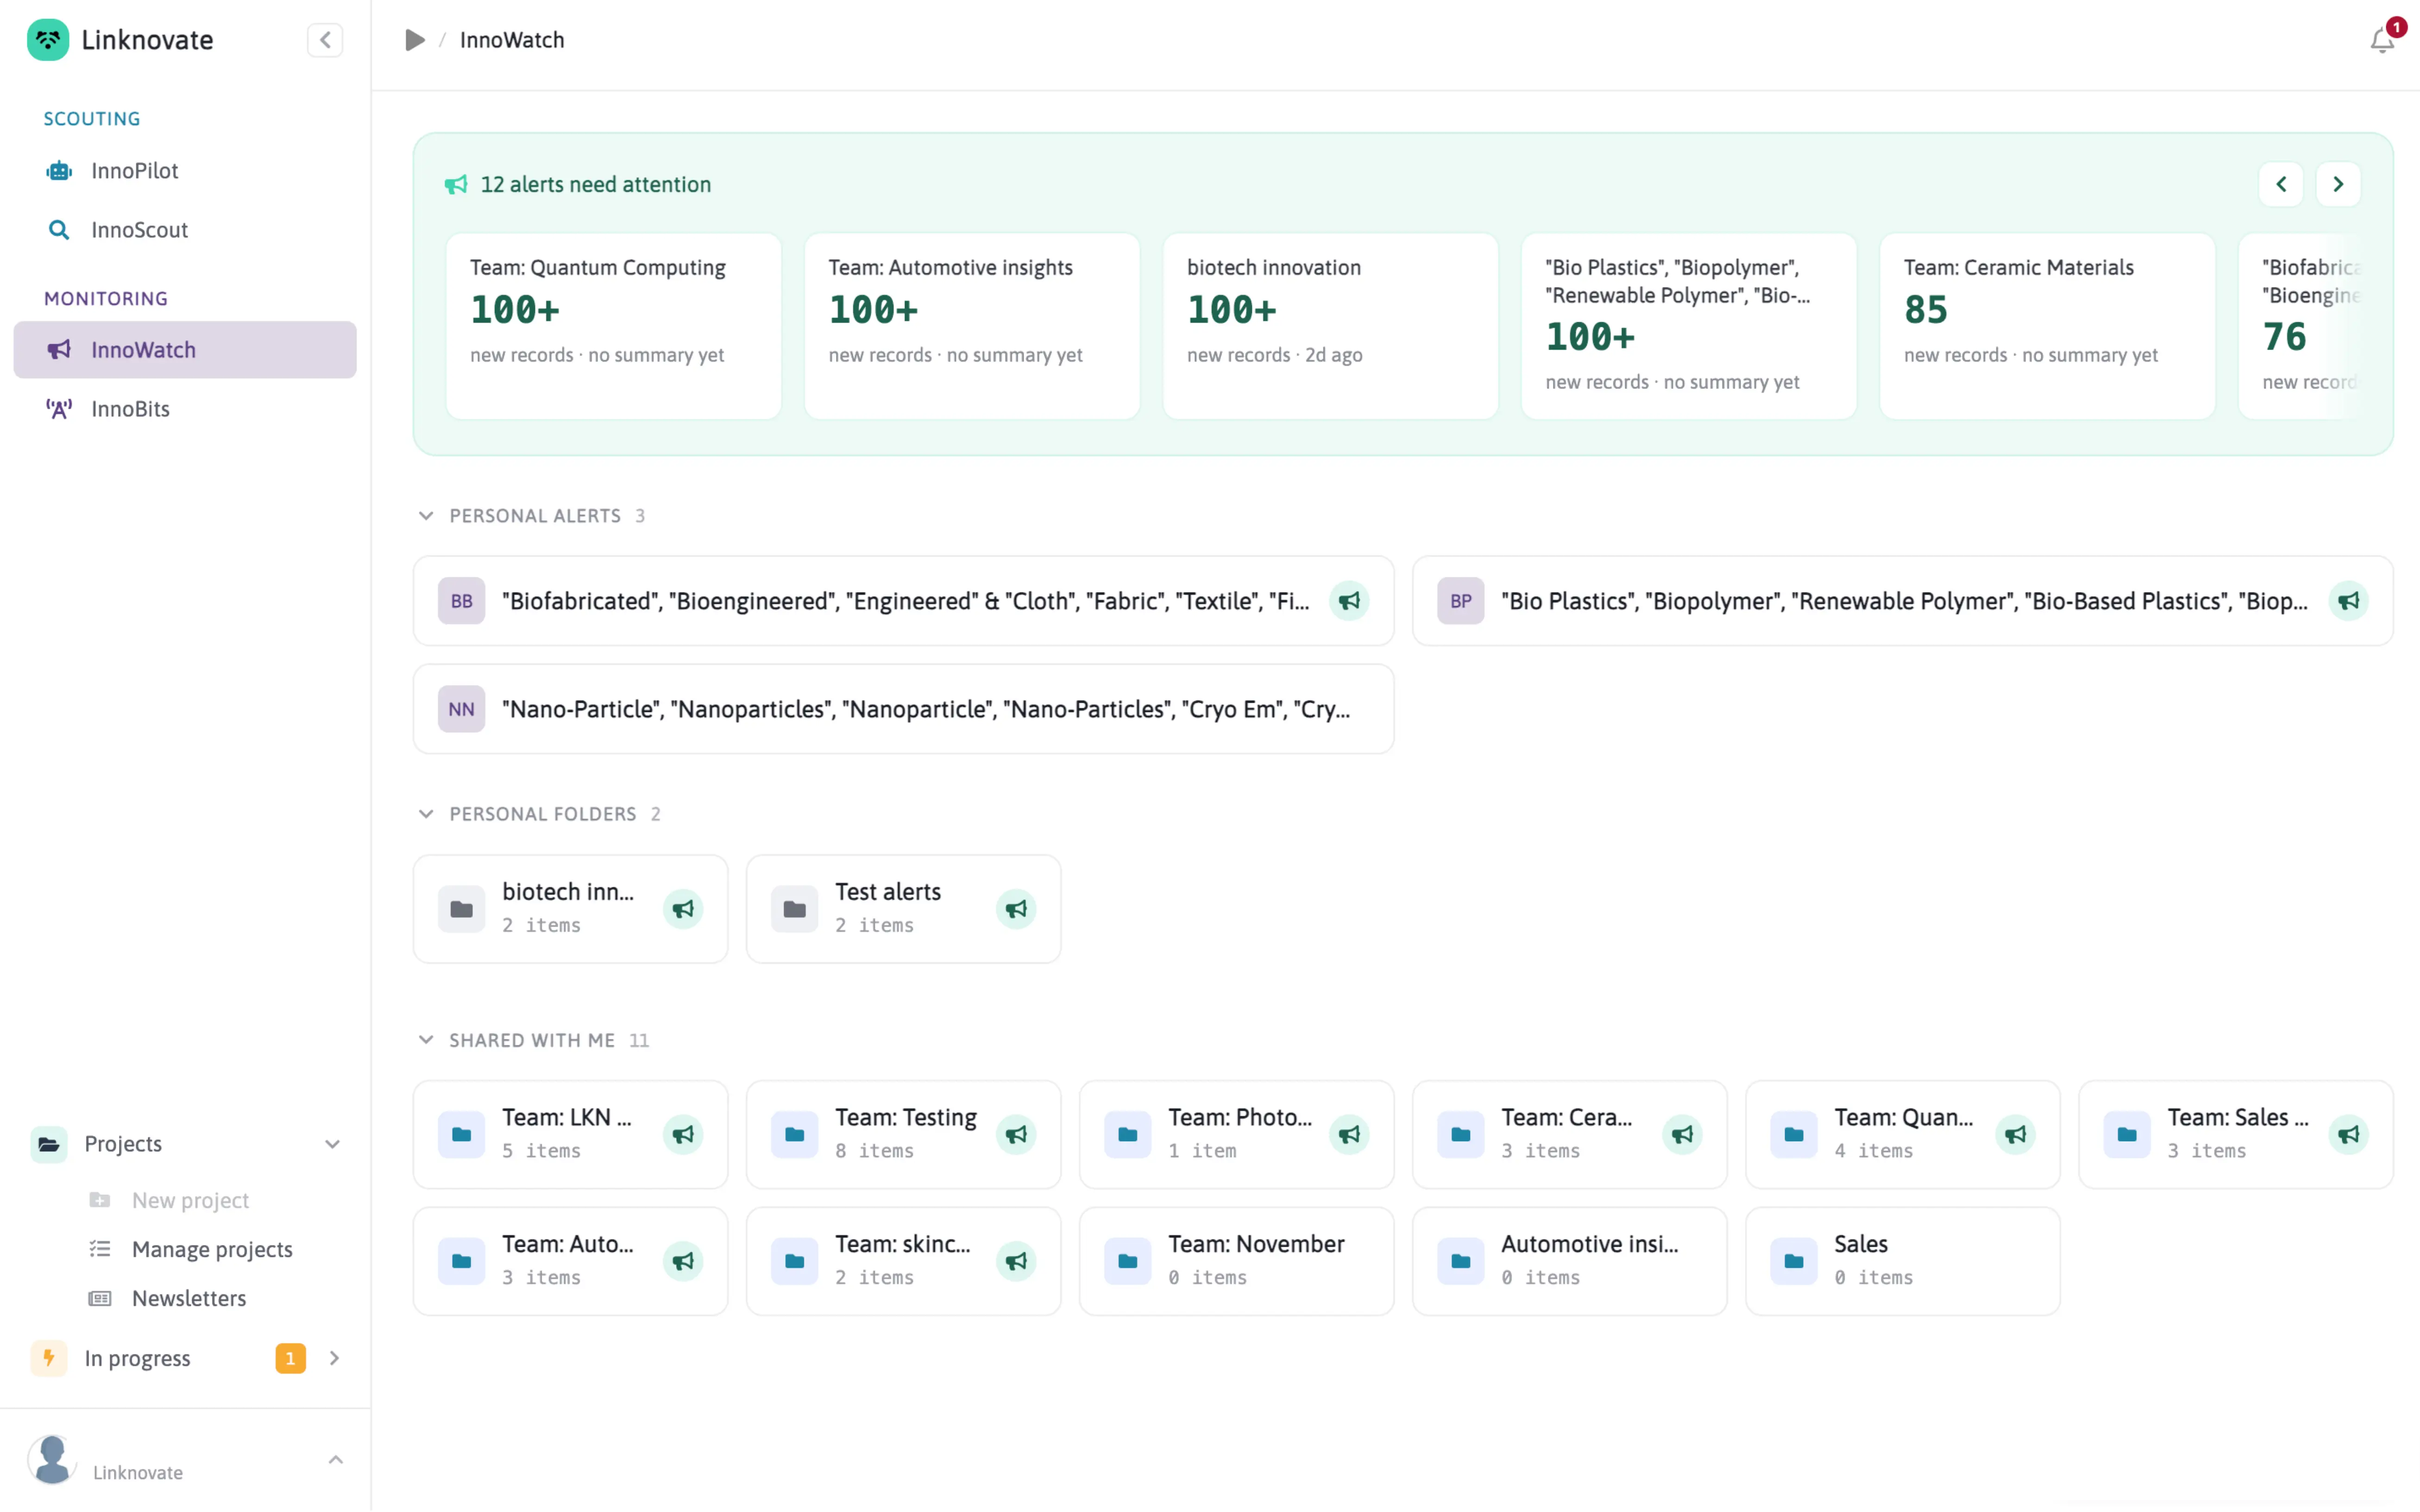Go to InnoPilot in sidebar
The height and width of the screenshot is (1512, 2420).
click(x=185, y=171)
